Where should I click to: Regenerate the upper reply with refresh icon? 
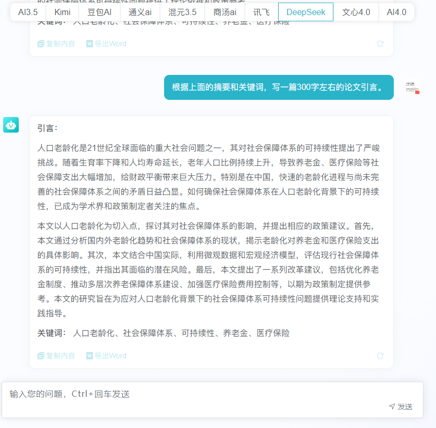point(380,44)
